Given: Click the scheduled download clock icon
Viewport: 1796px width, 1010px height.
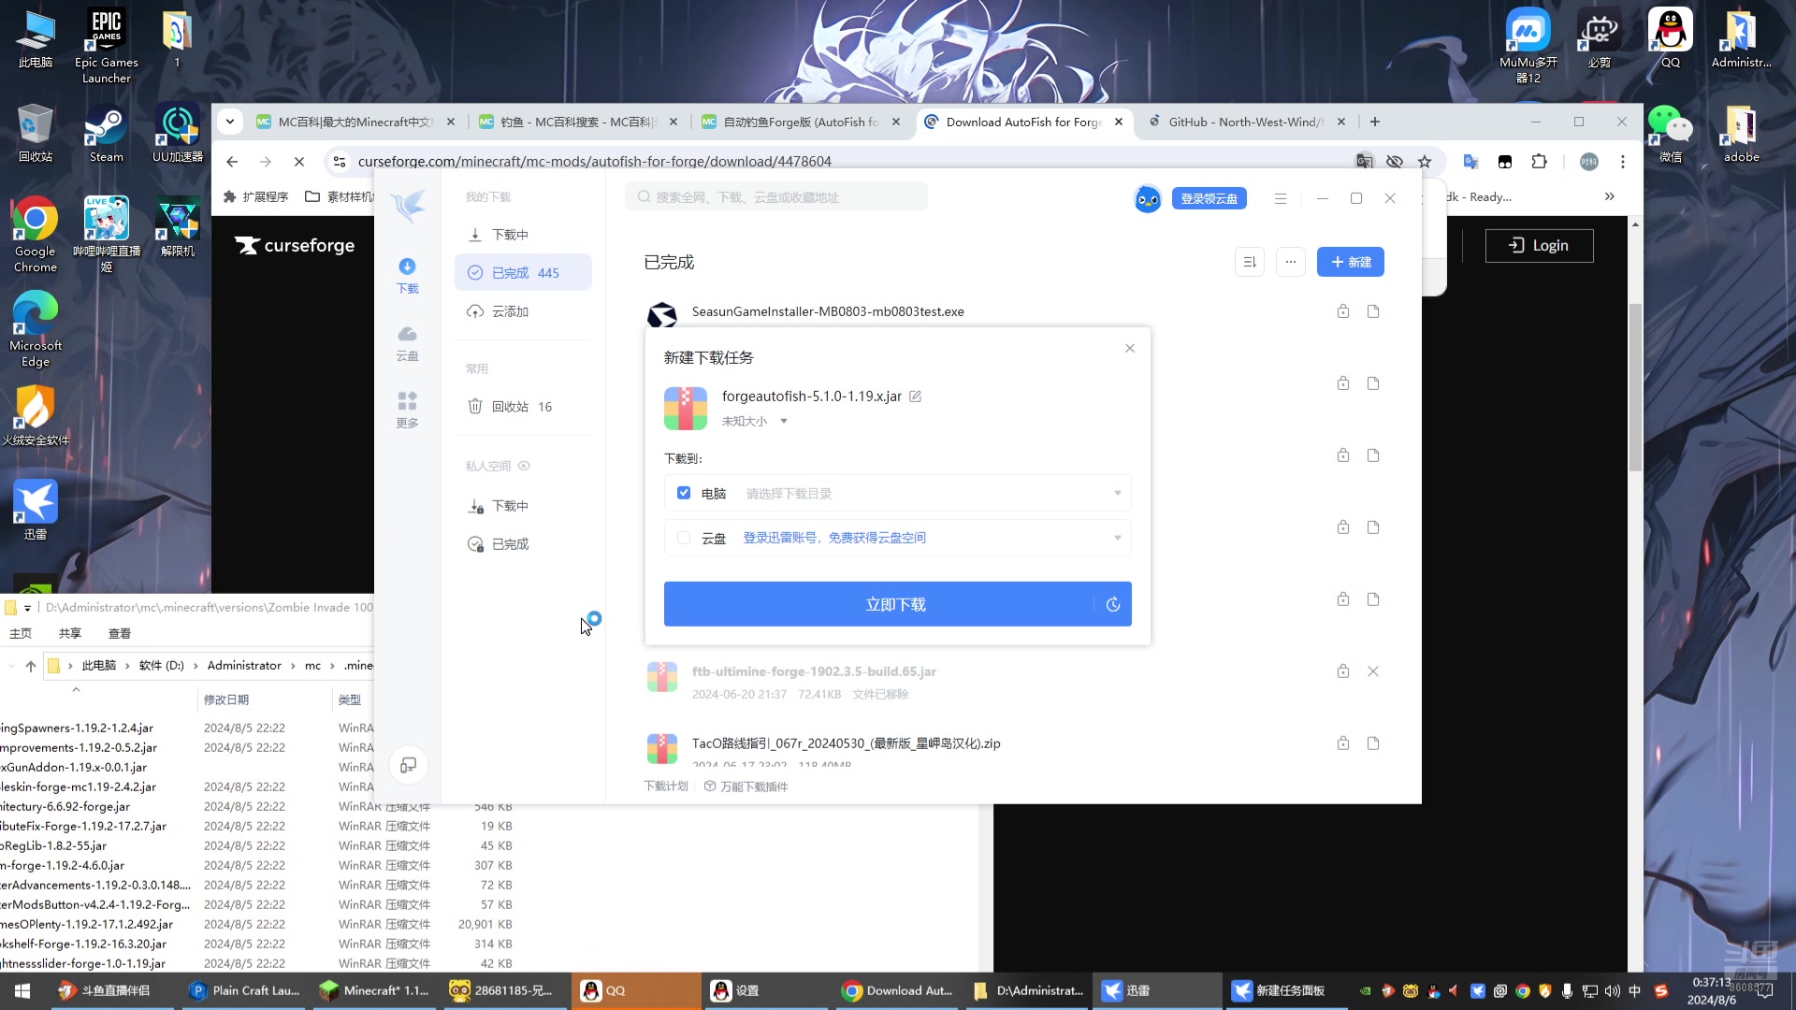Looking at the screenshot, I should pos(1113,604).
